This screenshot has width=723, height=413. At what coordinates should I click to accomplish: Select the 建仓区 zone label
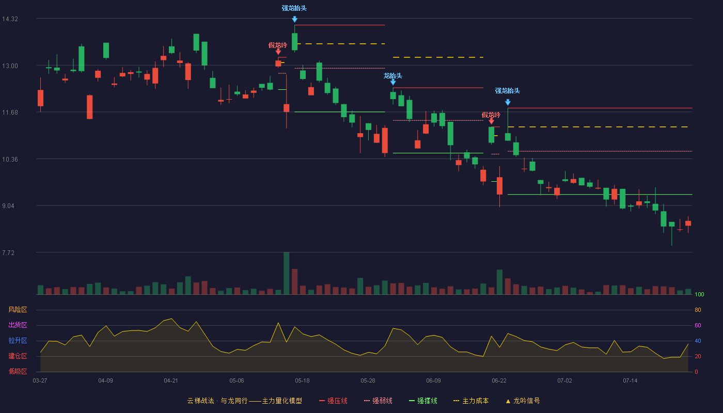[x=18, y=356]
